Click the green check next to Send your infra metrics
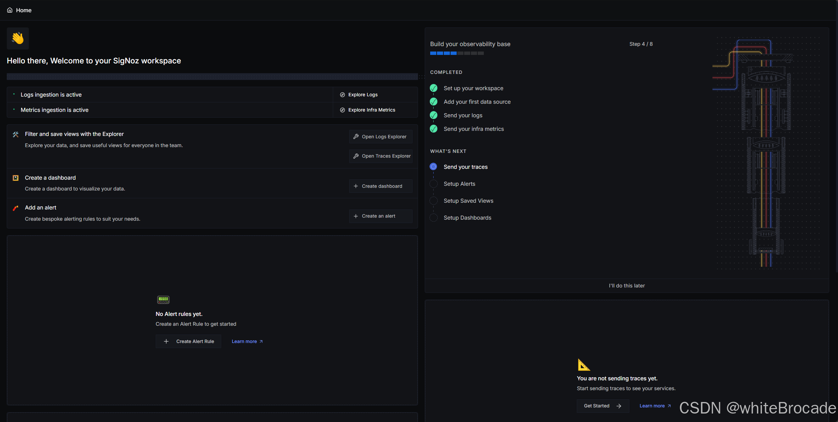This screenshot has height=422, width=838. click(434, 129)
